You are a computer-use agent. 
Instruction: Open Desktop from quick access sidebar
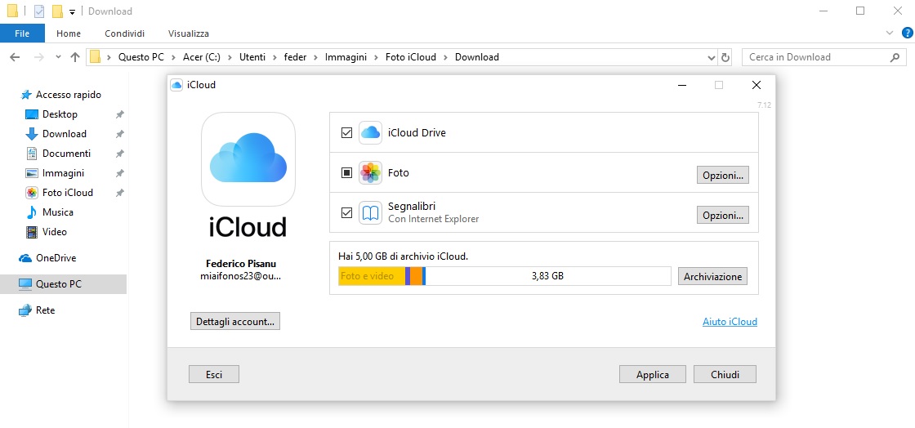click(x=60, y=114)
